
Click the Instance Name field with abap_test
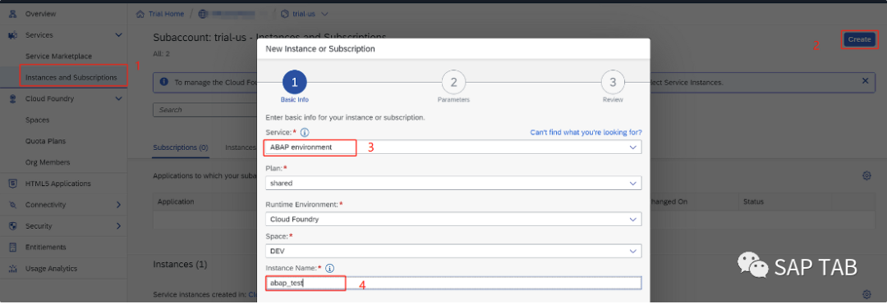(453, 284)
